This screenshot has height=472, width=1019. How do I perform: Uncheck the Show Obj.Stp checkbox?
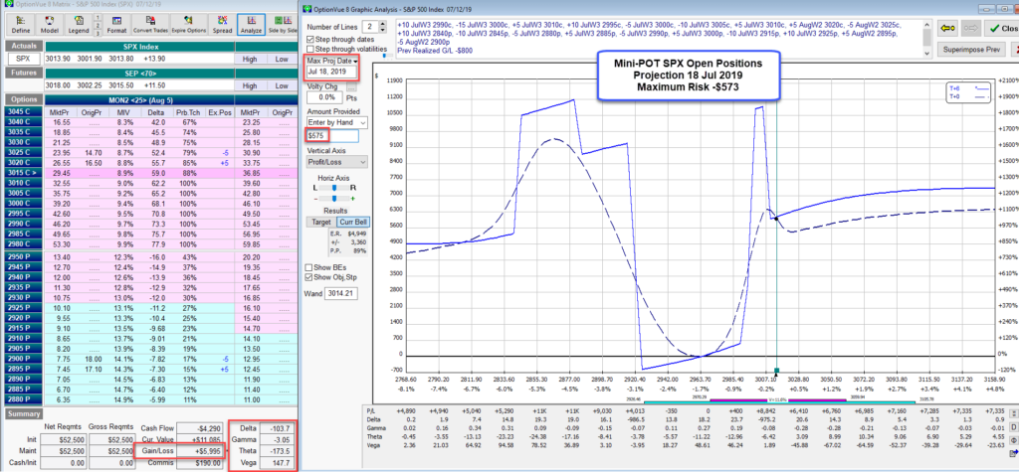(x=310, y=277)
